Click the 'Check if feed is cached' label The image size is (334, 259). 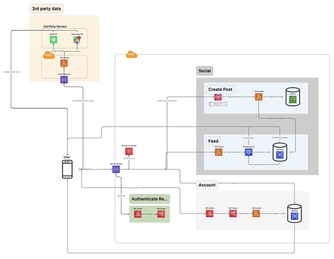tap(234, 152)
